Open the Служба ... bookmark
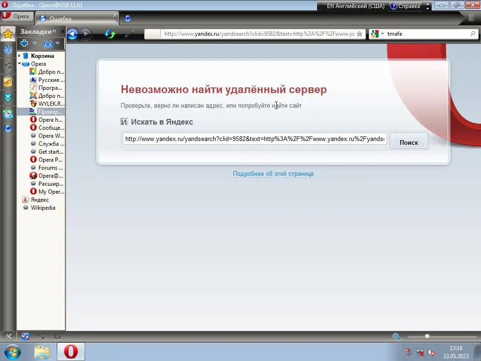 pos(47,144)
